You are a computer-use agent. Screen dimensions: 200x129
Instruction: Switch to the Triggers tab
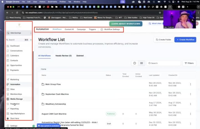pos(92,29)
